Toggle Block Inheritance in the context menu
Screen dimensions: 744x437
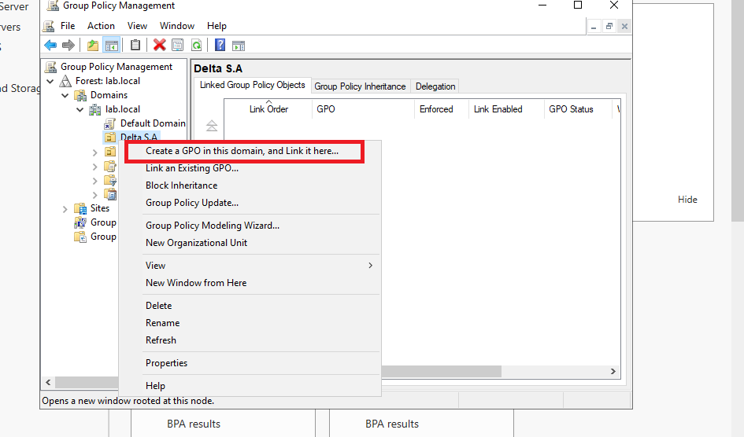tap(182, 185)
